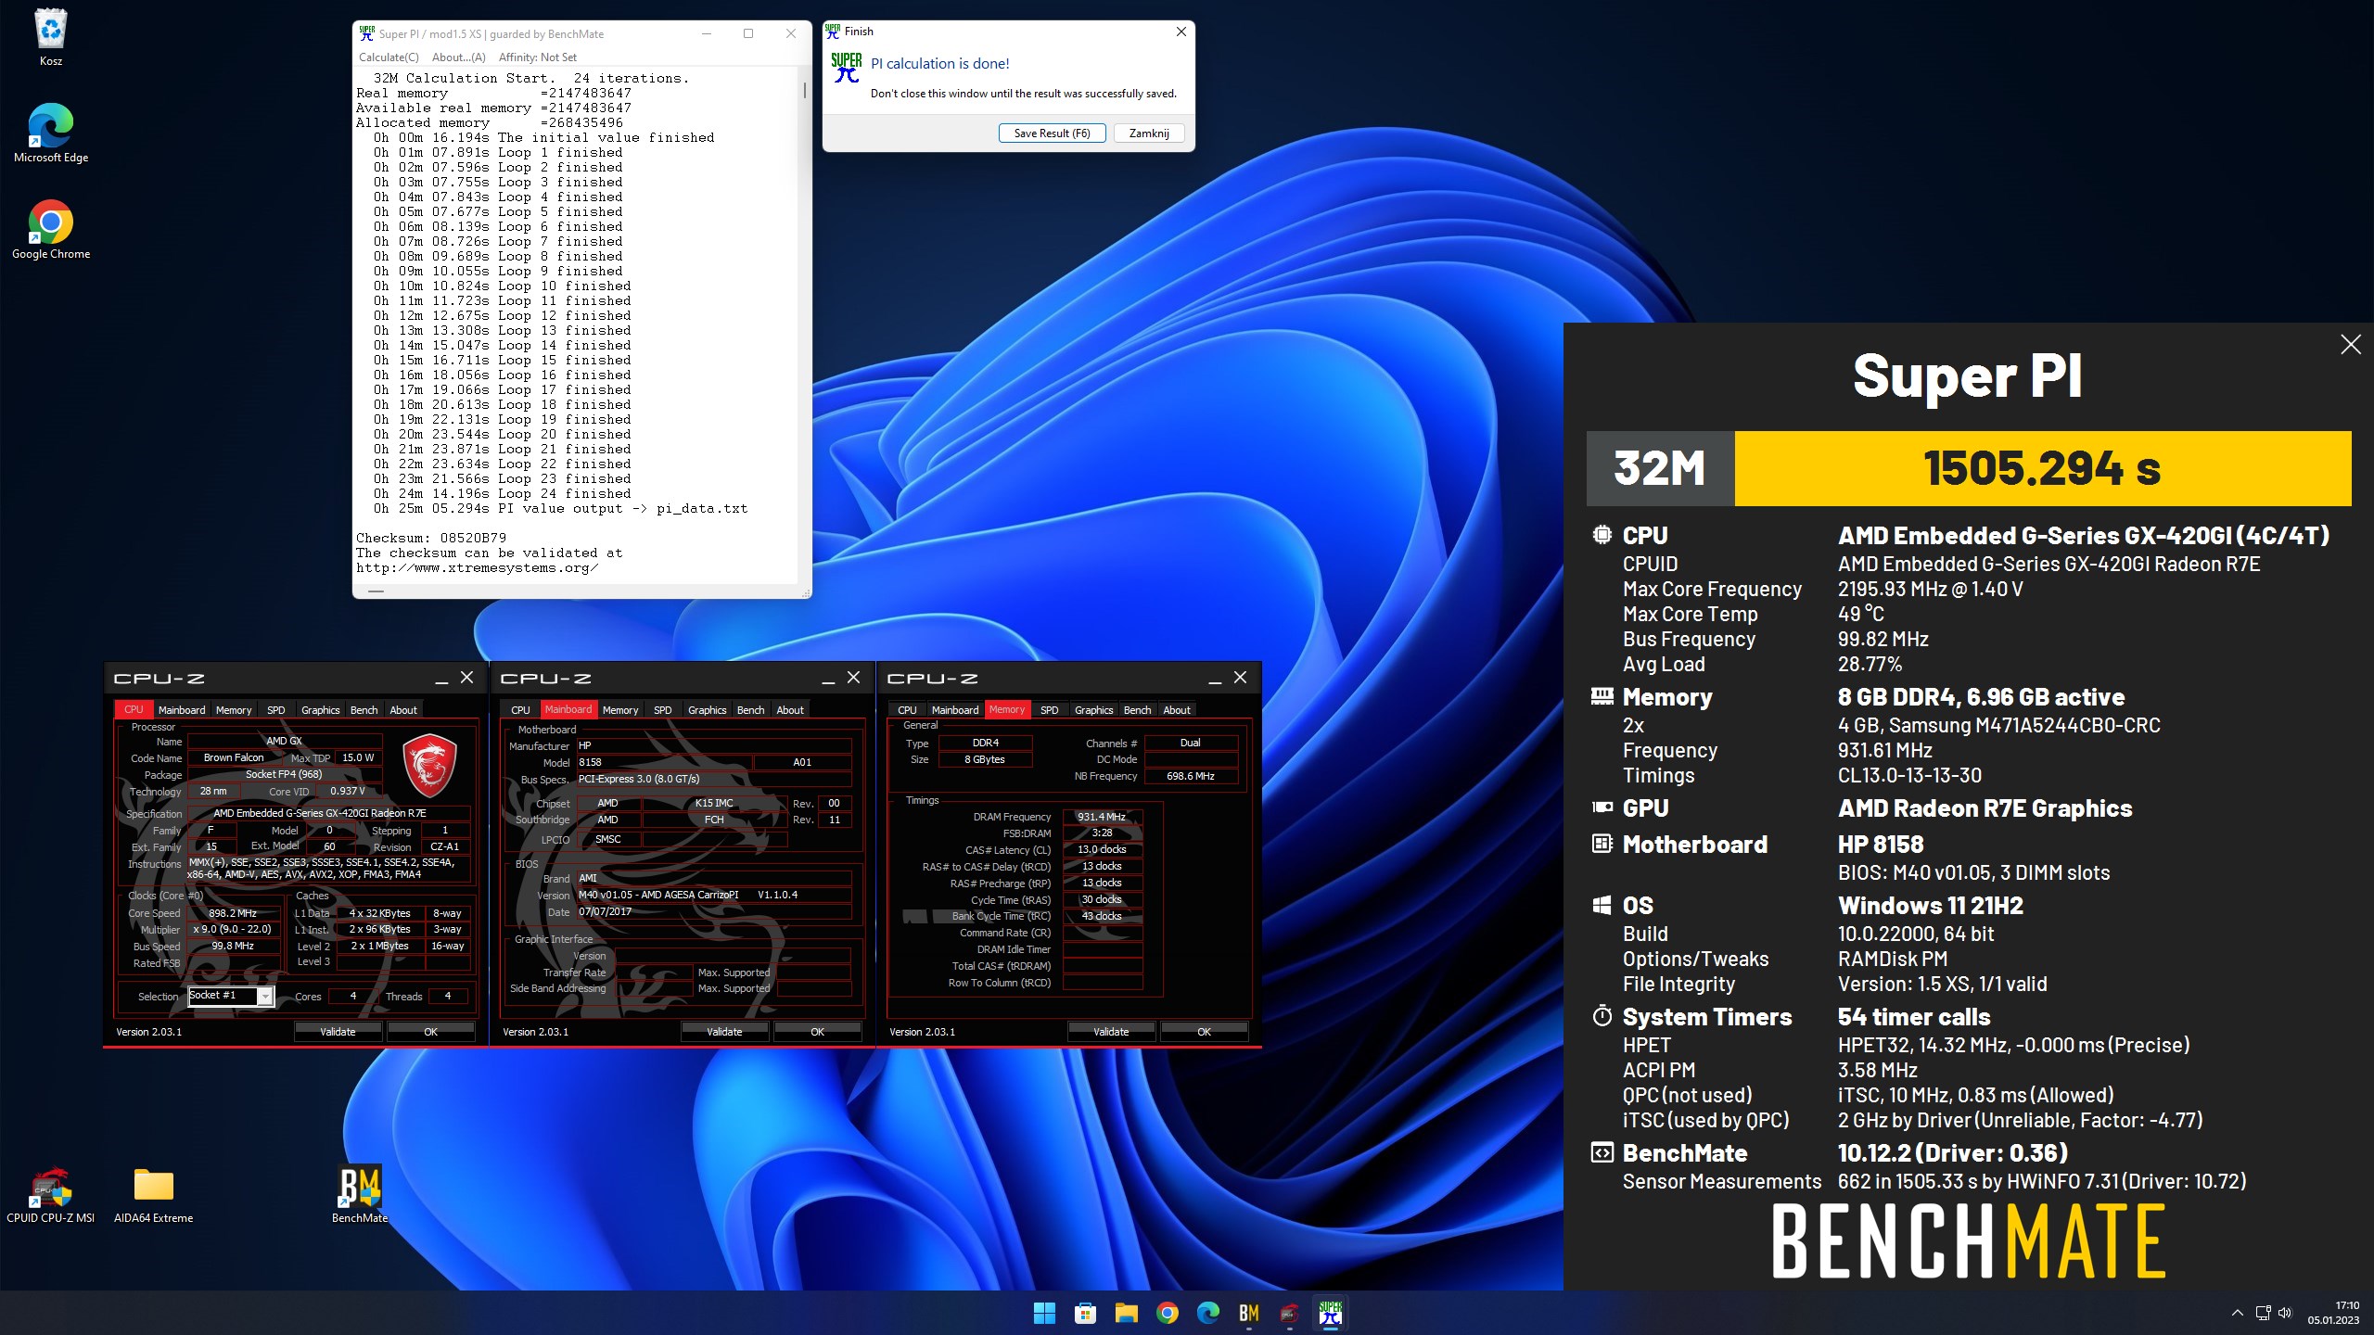The height and width of the screenshot is (1335, 2374).
Task: Open network status tray icon
Action: click(2263, 1313)
